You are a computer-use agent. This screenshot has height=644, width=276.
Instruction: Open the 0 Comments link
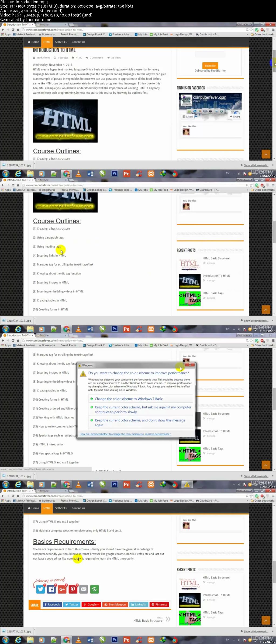click(x=96, y=57)
